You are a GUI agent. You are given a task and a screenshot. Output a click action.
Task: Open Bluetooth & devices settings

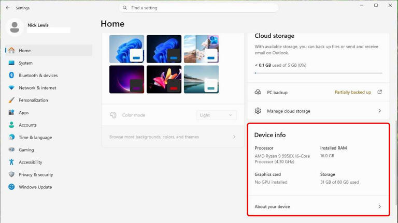(x=49, y=75)
